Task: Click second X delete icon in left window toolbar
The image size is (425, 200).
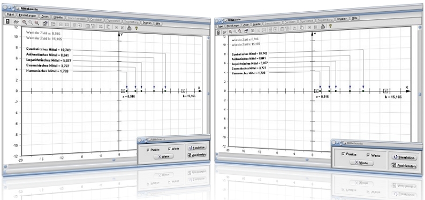Action: [123, 28]
